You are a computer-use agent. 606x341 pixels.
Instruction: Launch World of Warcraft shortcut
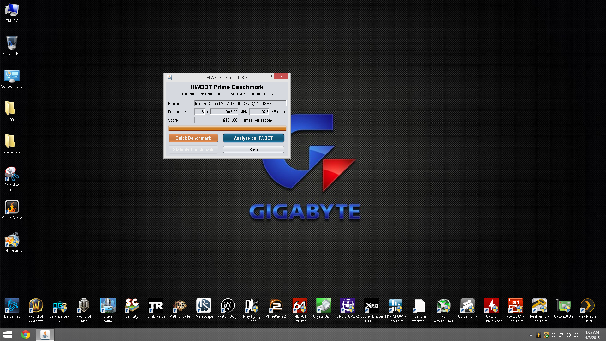tap(36, 311)
